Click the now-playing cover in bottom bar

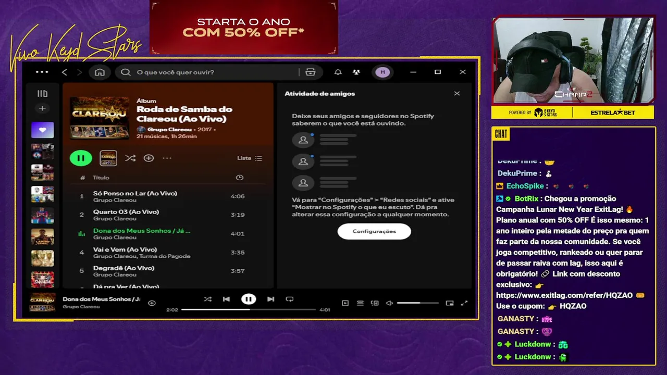pyautogui.click(x=42, y=302)
